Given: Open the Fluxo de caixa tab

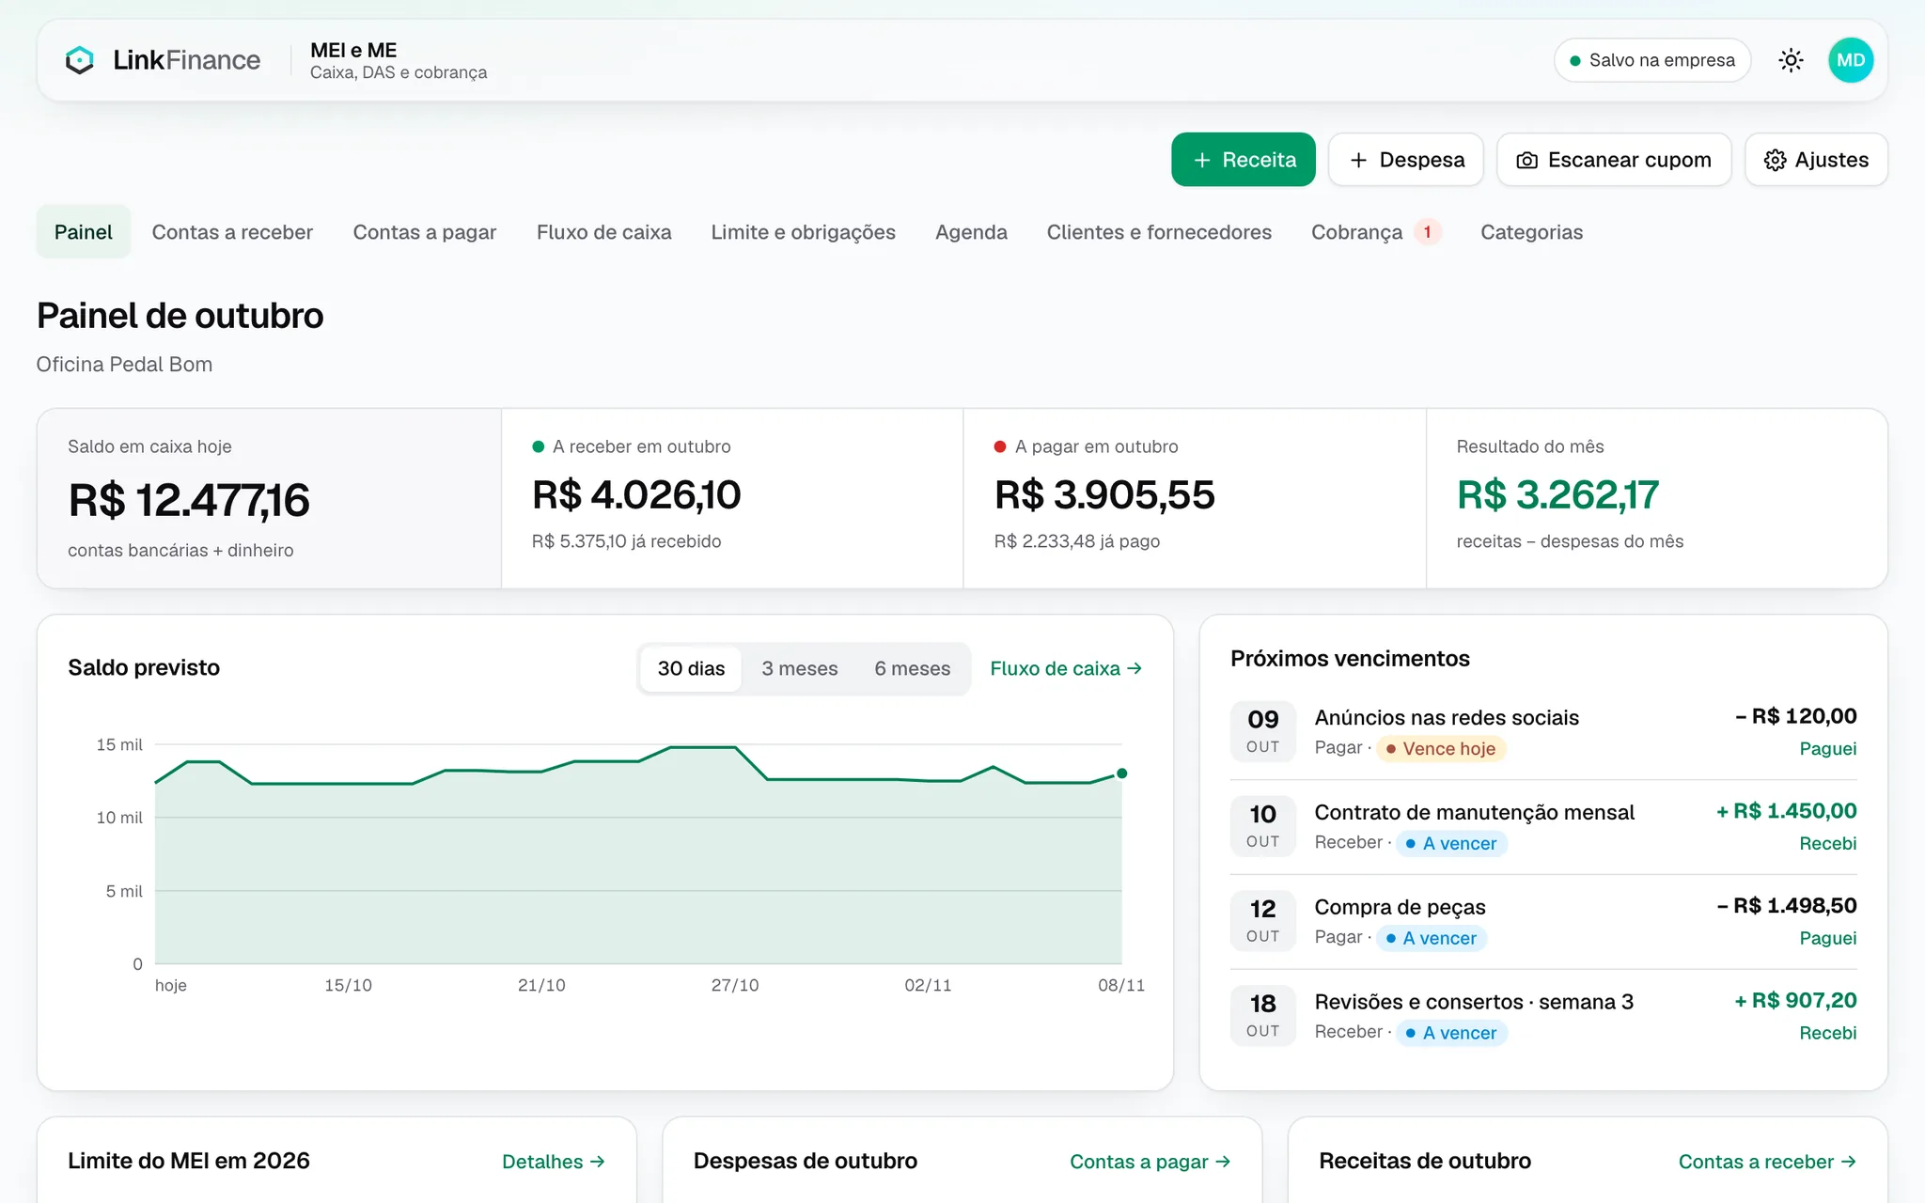Looking at the screenshot, I should [604, 232].
